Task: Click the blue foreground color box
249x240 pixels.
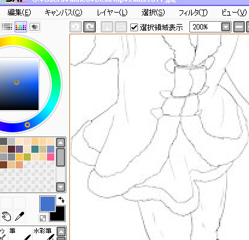Action: point(48,204)
